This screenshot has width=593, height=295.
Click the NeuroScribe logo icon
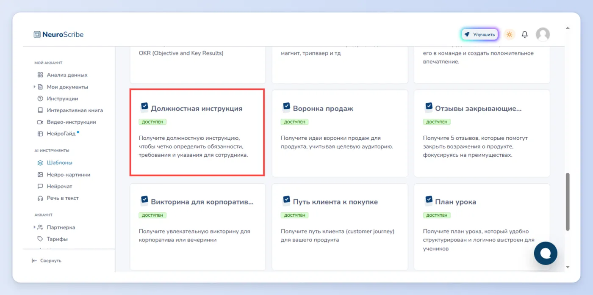coord(37,34)
